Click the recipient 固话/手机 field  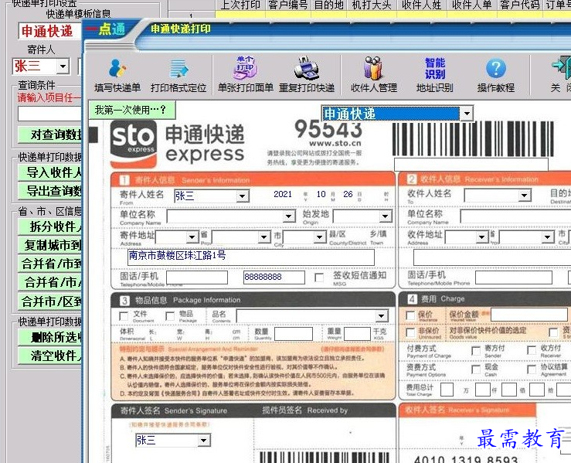click(514, 277)
